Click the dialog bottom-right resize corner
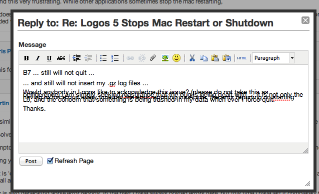 pos(307,184)
